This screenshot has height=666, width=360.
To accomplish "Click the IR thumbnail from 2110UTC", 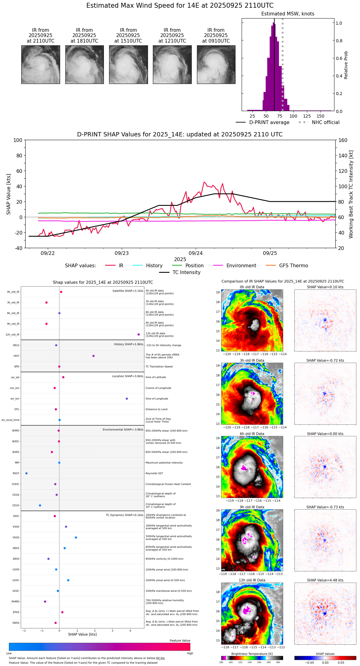I will 41,65.
